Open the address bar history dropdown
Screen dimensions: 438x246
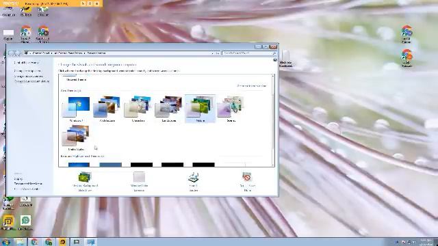[213, 53]
